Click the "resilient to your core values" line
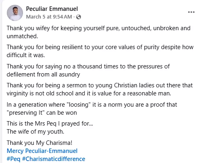The height and width of the screenshot is (163, 201). tap(100, 47)
